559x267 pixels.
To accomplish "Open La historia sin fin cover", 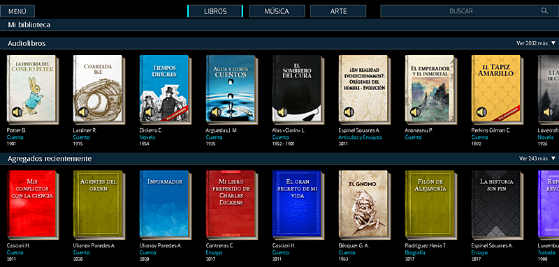I will (497, 204).
